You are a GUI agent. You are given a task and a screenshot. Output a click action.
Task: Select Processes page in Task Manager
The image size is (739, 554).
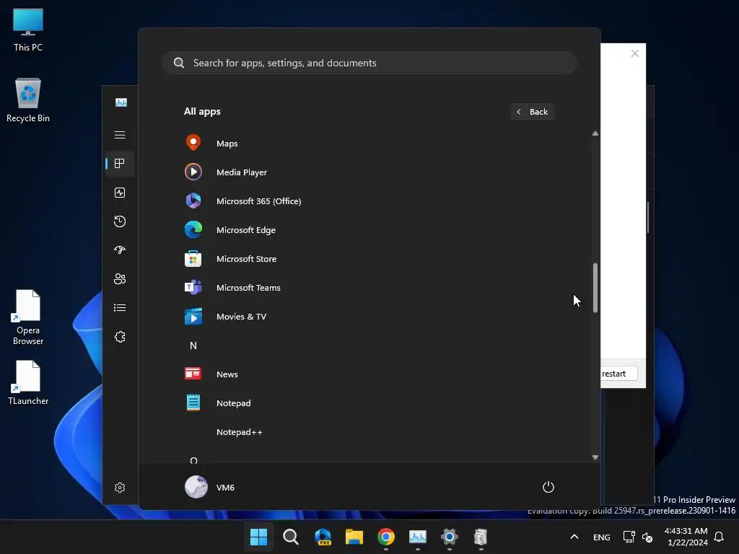point(120,164)
